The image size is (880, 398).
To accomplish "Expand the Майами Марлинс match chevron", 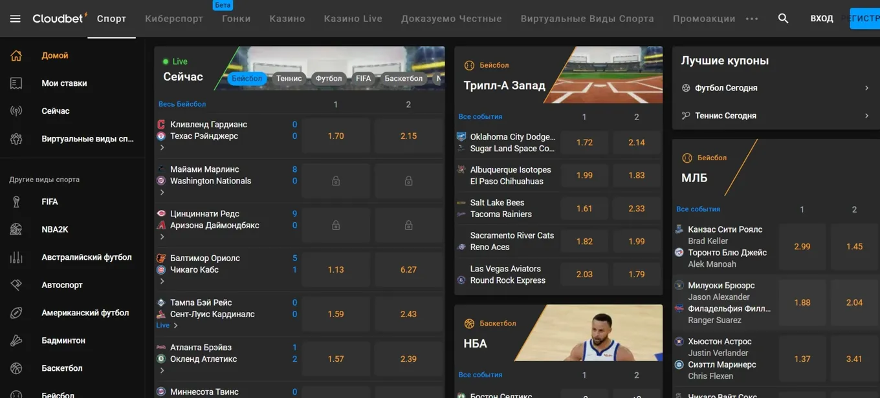I will point(162,193).
